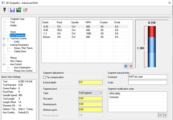The width and height of the screenshot is (173, 120).
Task: Click the green-arrow save defaults icon
Action: pos(18,10)
